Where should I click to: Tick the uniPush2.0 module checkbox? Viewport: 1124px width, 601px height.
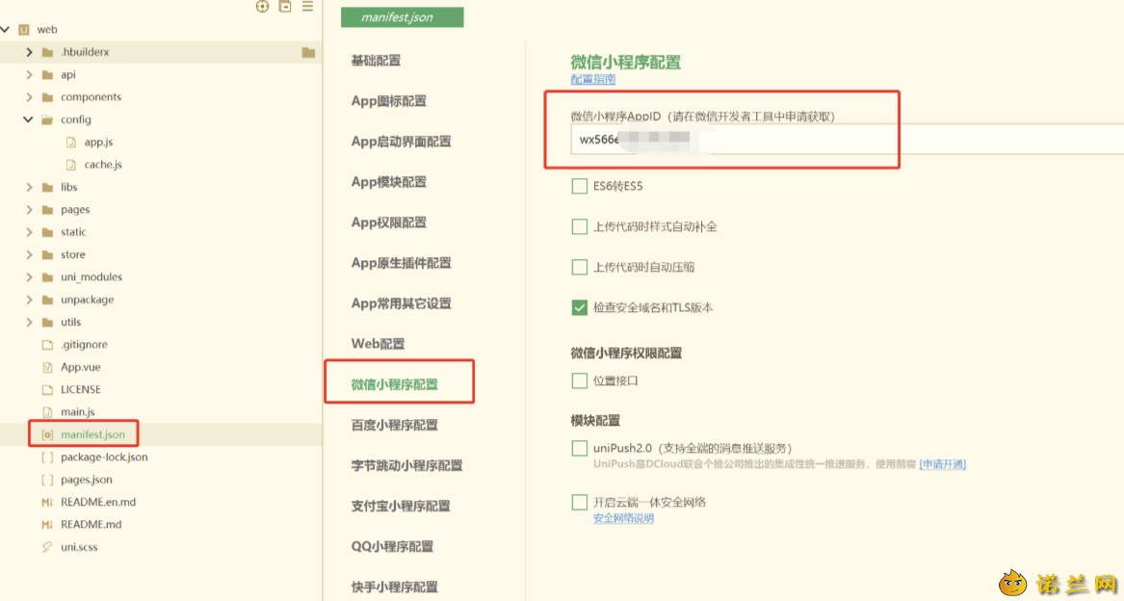pyautogui.click(x=579, y=448)
